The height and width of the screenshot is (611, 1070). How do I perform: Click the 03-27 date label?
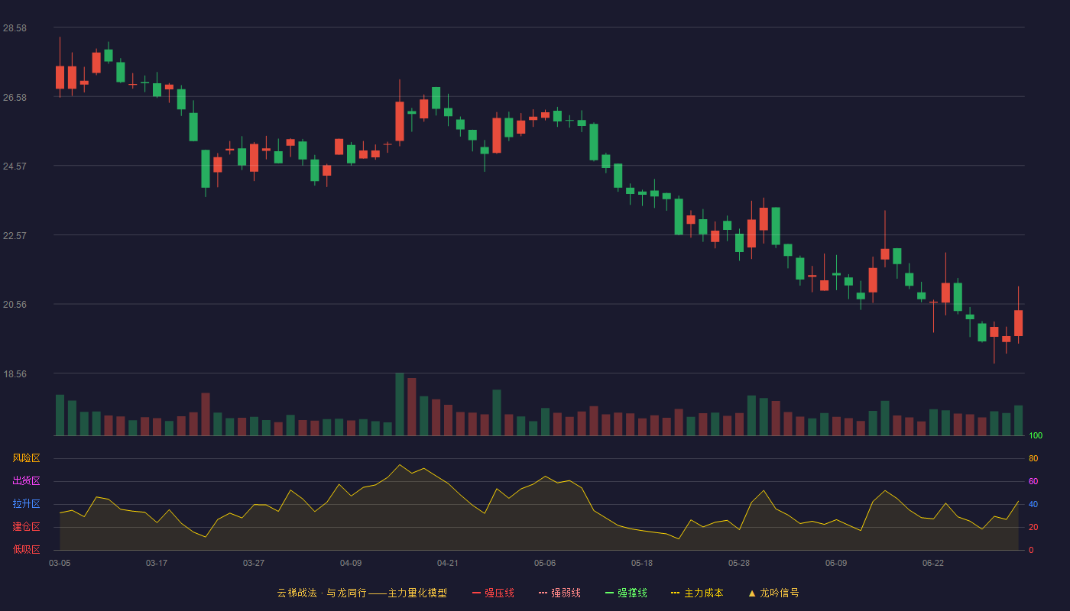254,563
